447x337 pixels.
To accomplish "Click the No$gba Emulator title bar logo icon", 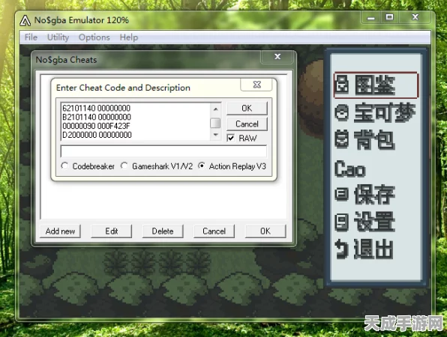I will point(25,20).
